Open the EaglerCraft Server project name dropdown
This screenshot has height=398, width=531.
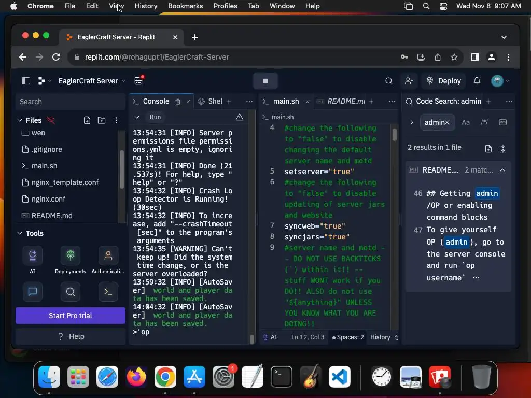[92, 81]
